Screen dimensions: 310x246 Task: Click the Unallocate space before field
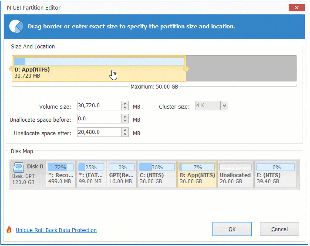pyautogui.click(x=99, y=119)
